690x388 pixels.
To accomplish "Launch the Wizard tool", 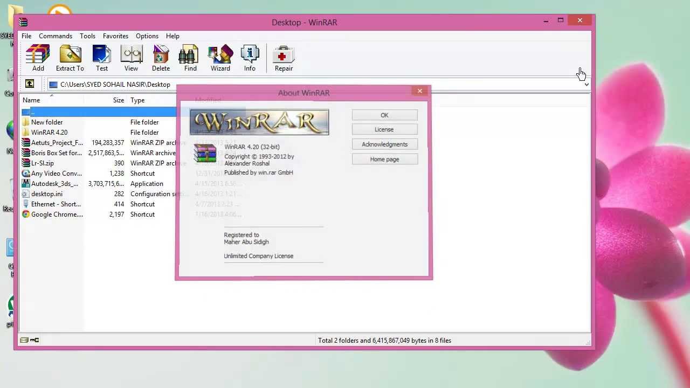I will 220,58.
